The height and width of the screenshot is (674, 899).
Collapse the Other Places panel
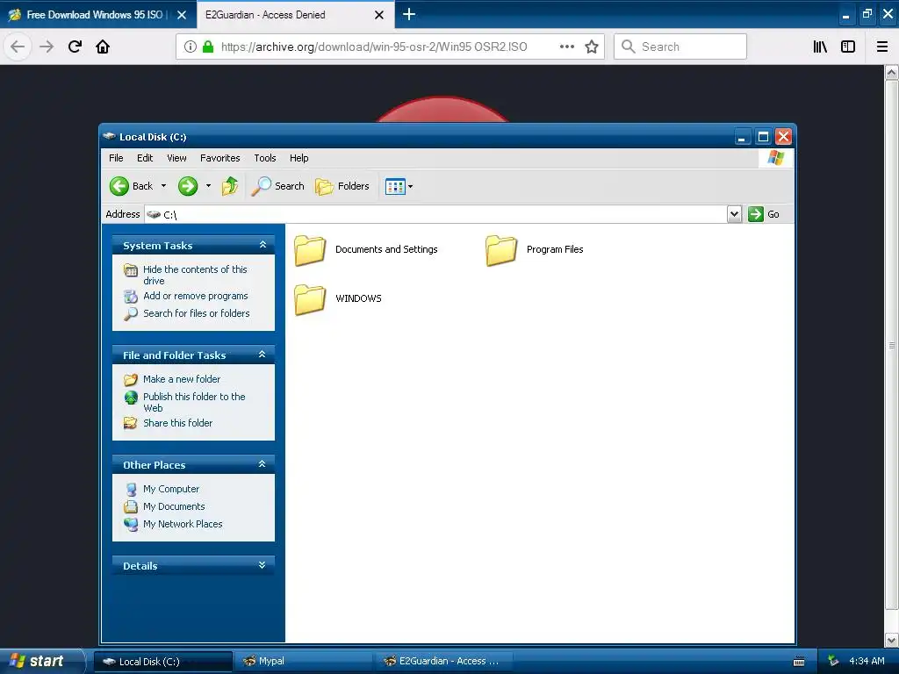tap(262, 464)
